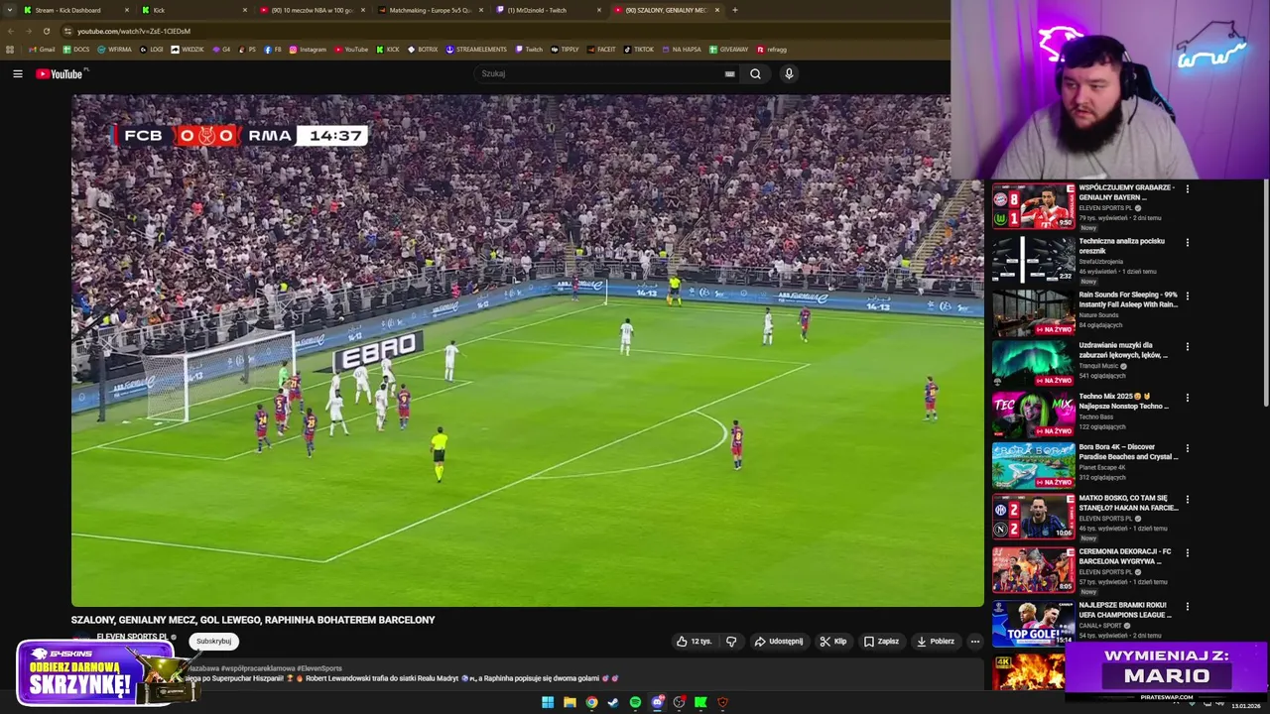The image size is (1270, 714).
Task: Open options for CEREMONIA DEKORACJI video
Action: point(1187,553)
